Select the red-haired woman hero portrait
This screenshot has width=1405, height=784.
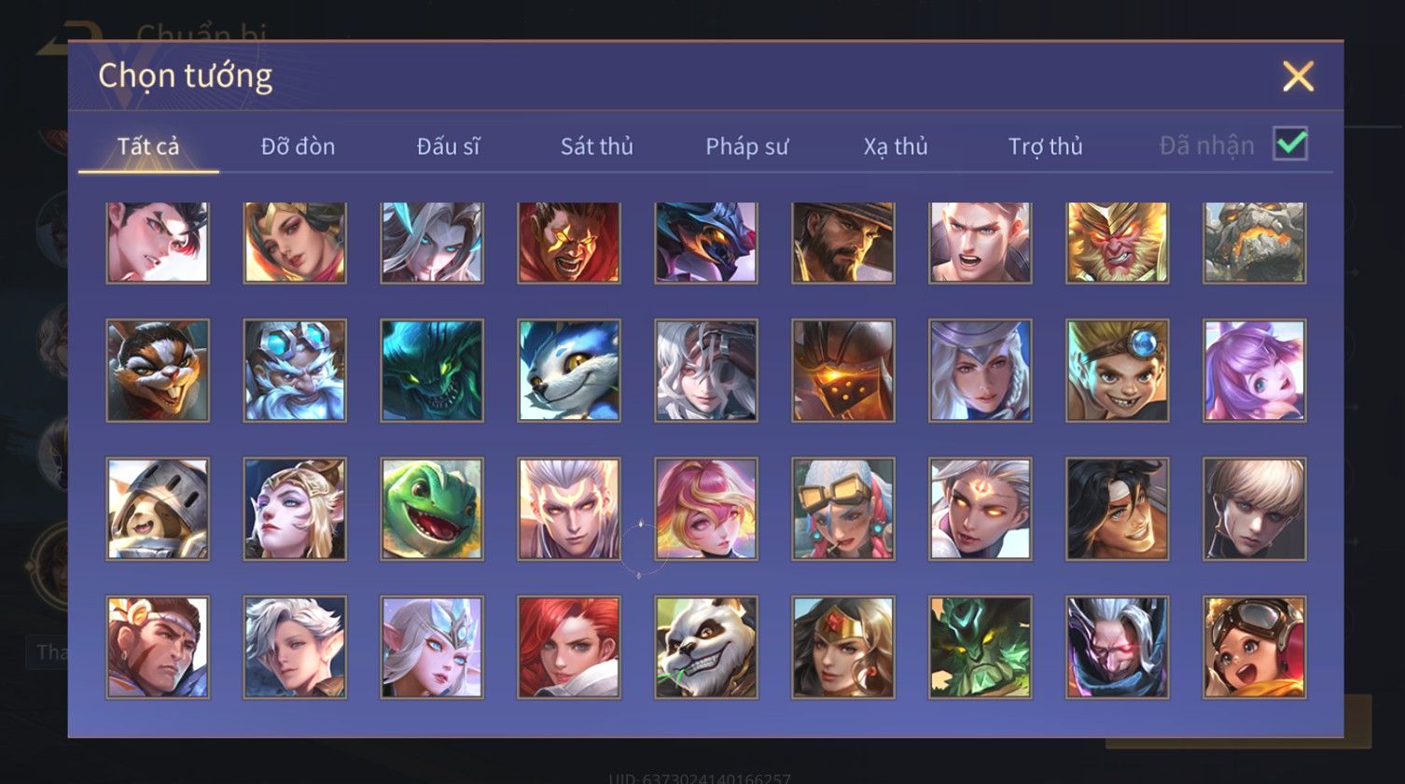[569, 647]
